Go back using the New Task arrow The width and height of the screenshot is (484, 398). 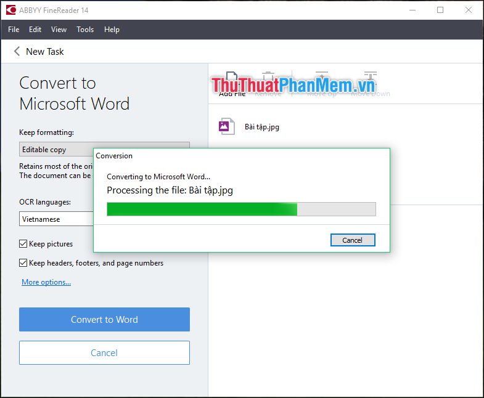(x=17, y=51)
